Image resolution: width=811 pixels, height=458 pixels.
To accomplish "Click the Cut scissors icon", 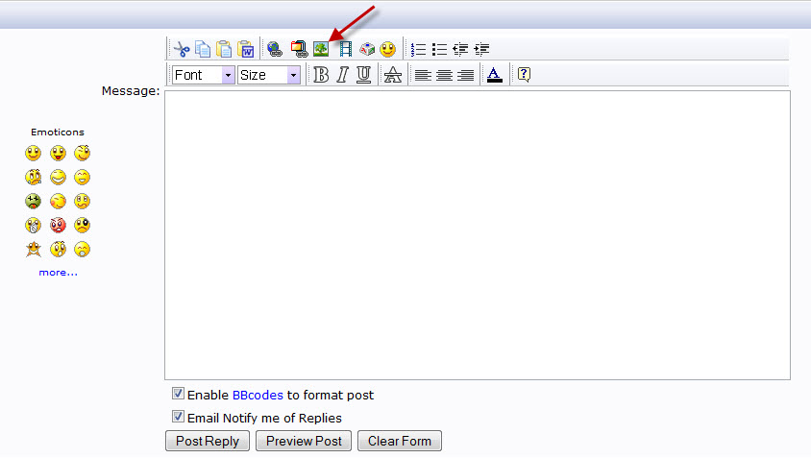I will [181, 49].
